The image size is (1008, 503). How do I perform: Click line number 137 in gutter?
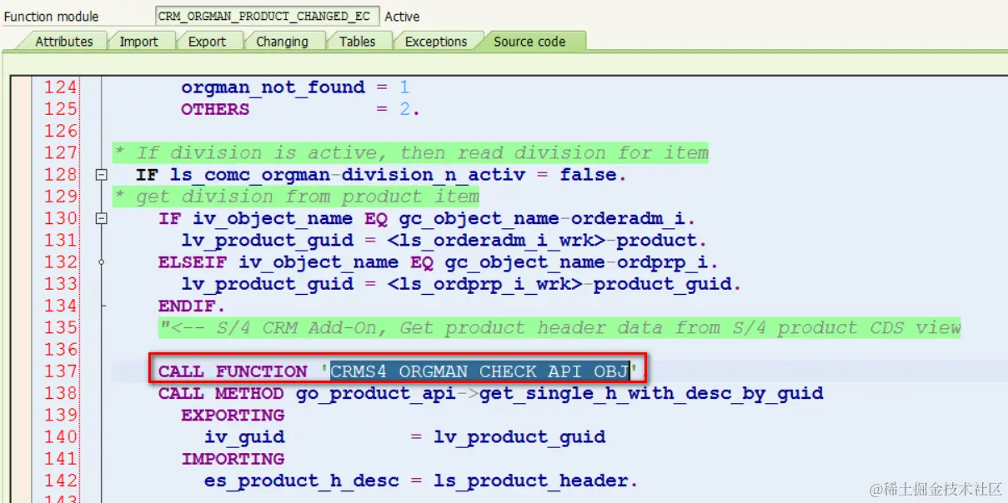click(60, 371)
